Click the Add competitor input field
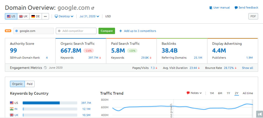The image size is (263, 118). click(x=76, y=31)
